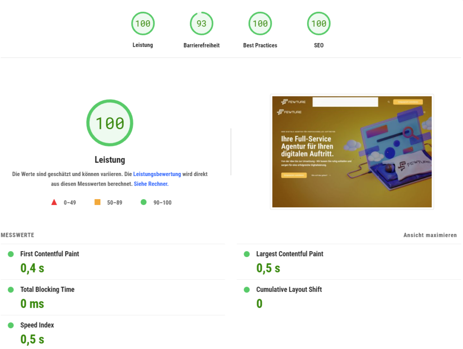
Task: Click the green circle 90–100 legend icon
Action: [x=143, y=202]
